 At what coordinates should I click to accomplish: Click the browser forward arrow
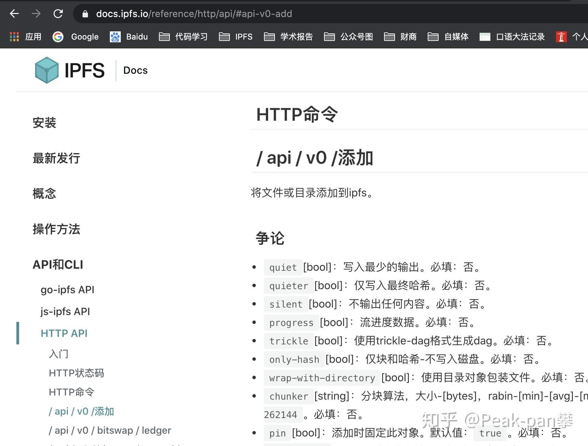tap(36, 13)
